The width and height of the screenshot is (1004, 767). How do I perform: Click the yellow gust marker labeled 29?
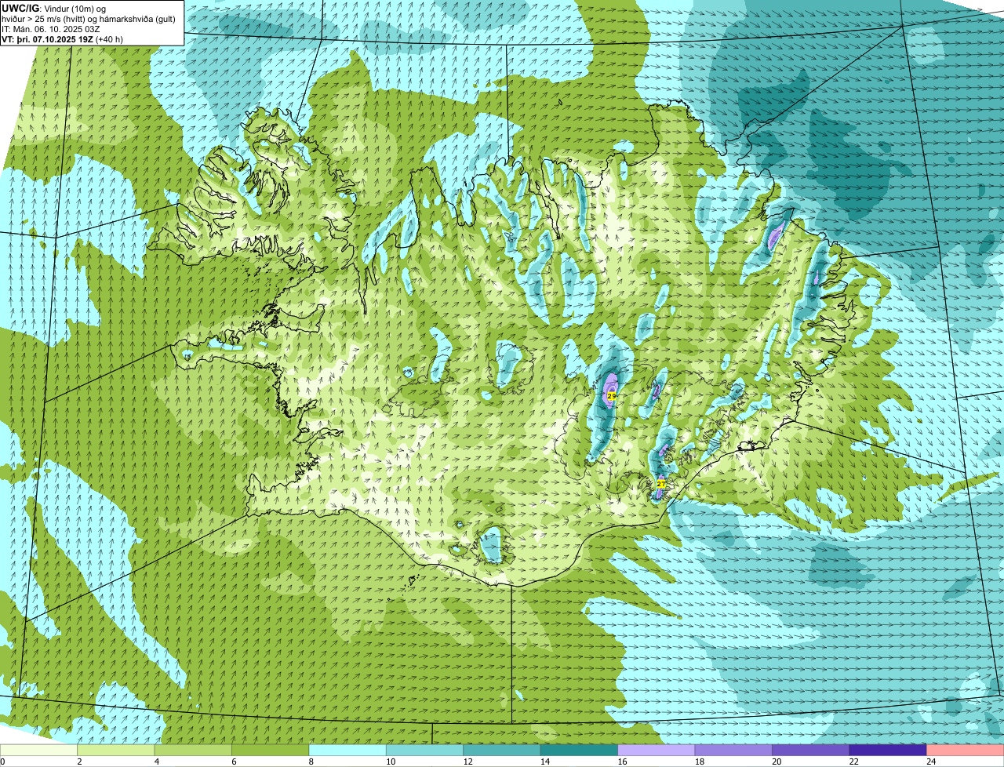612,397
